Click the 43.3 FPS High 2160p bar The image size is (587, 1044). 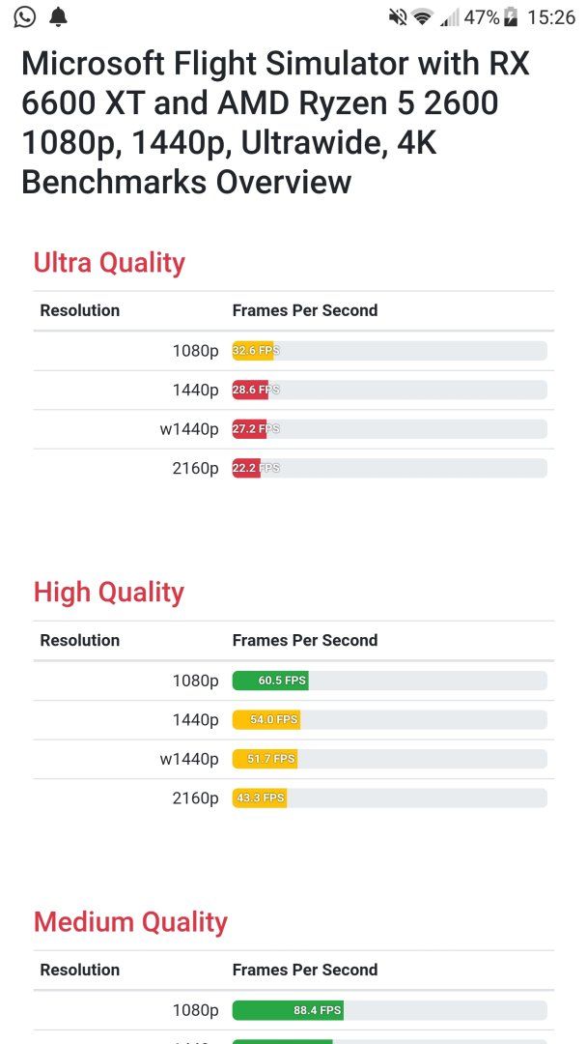pyautogui.click(x=260, y=797)
